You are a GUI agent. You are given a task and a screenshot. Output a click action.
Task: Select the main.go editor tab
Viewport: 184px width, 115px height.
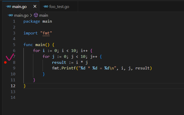(20, 6)
